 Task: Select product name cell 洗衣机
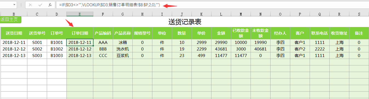pyautogui.click(x=123, y=49)
